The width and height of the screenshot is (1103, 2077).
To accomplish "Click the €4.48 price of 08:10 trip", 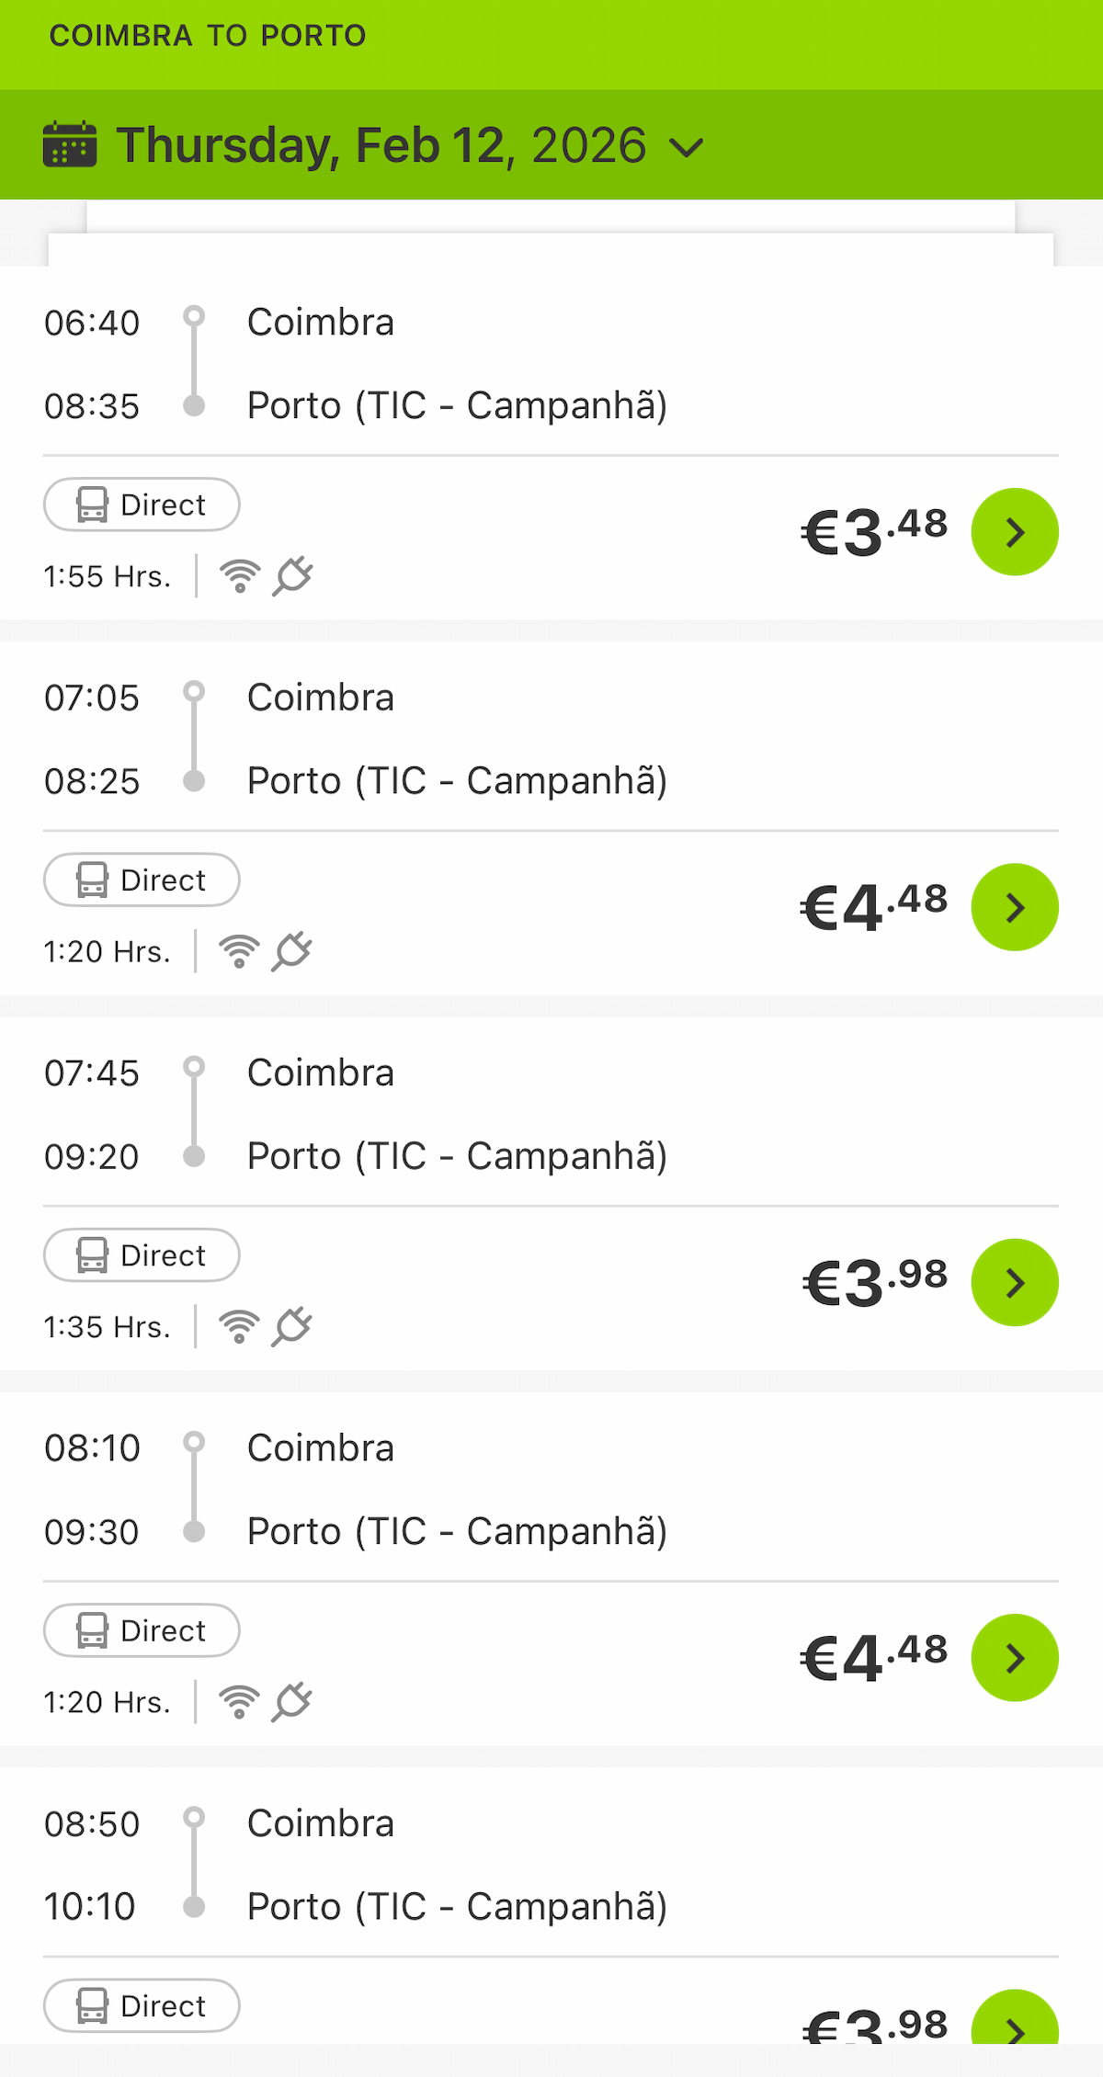I will [x=874, y=1657].
